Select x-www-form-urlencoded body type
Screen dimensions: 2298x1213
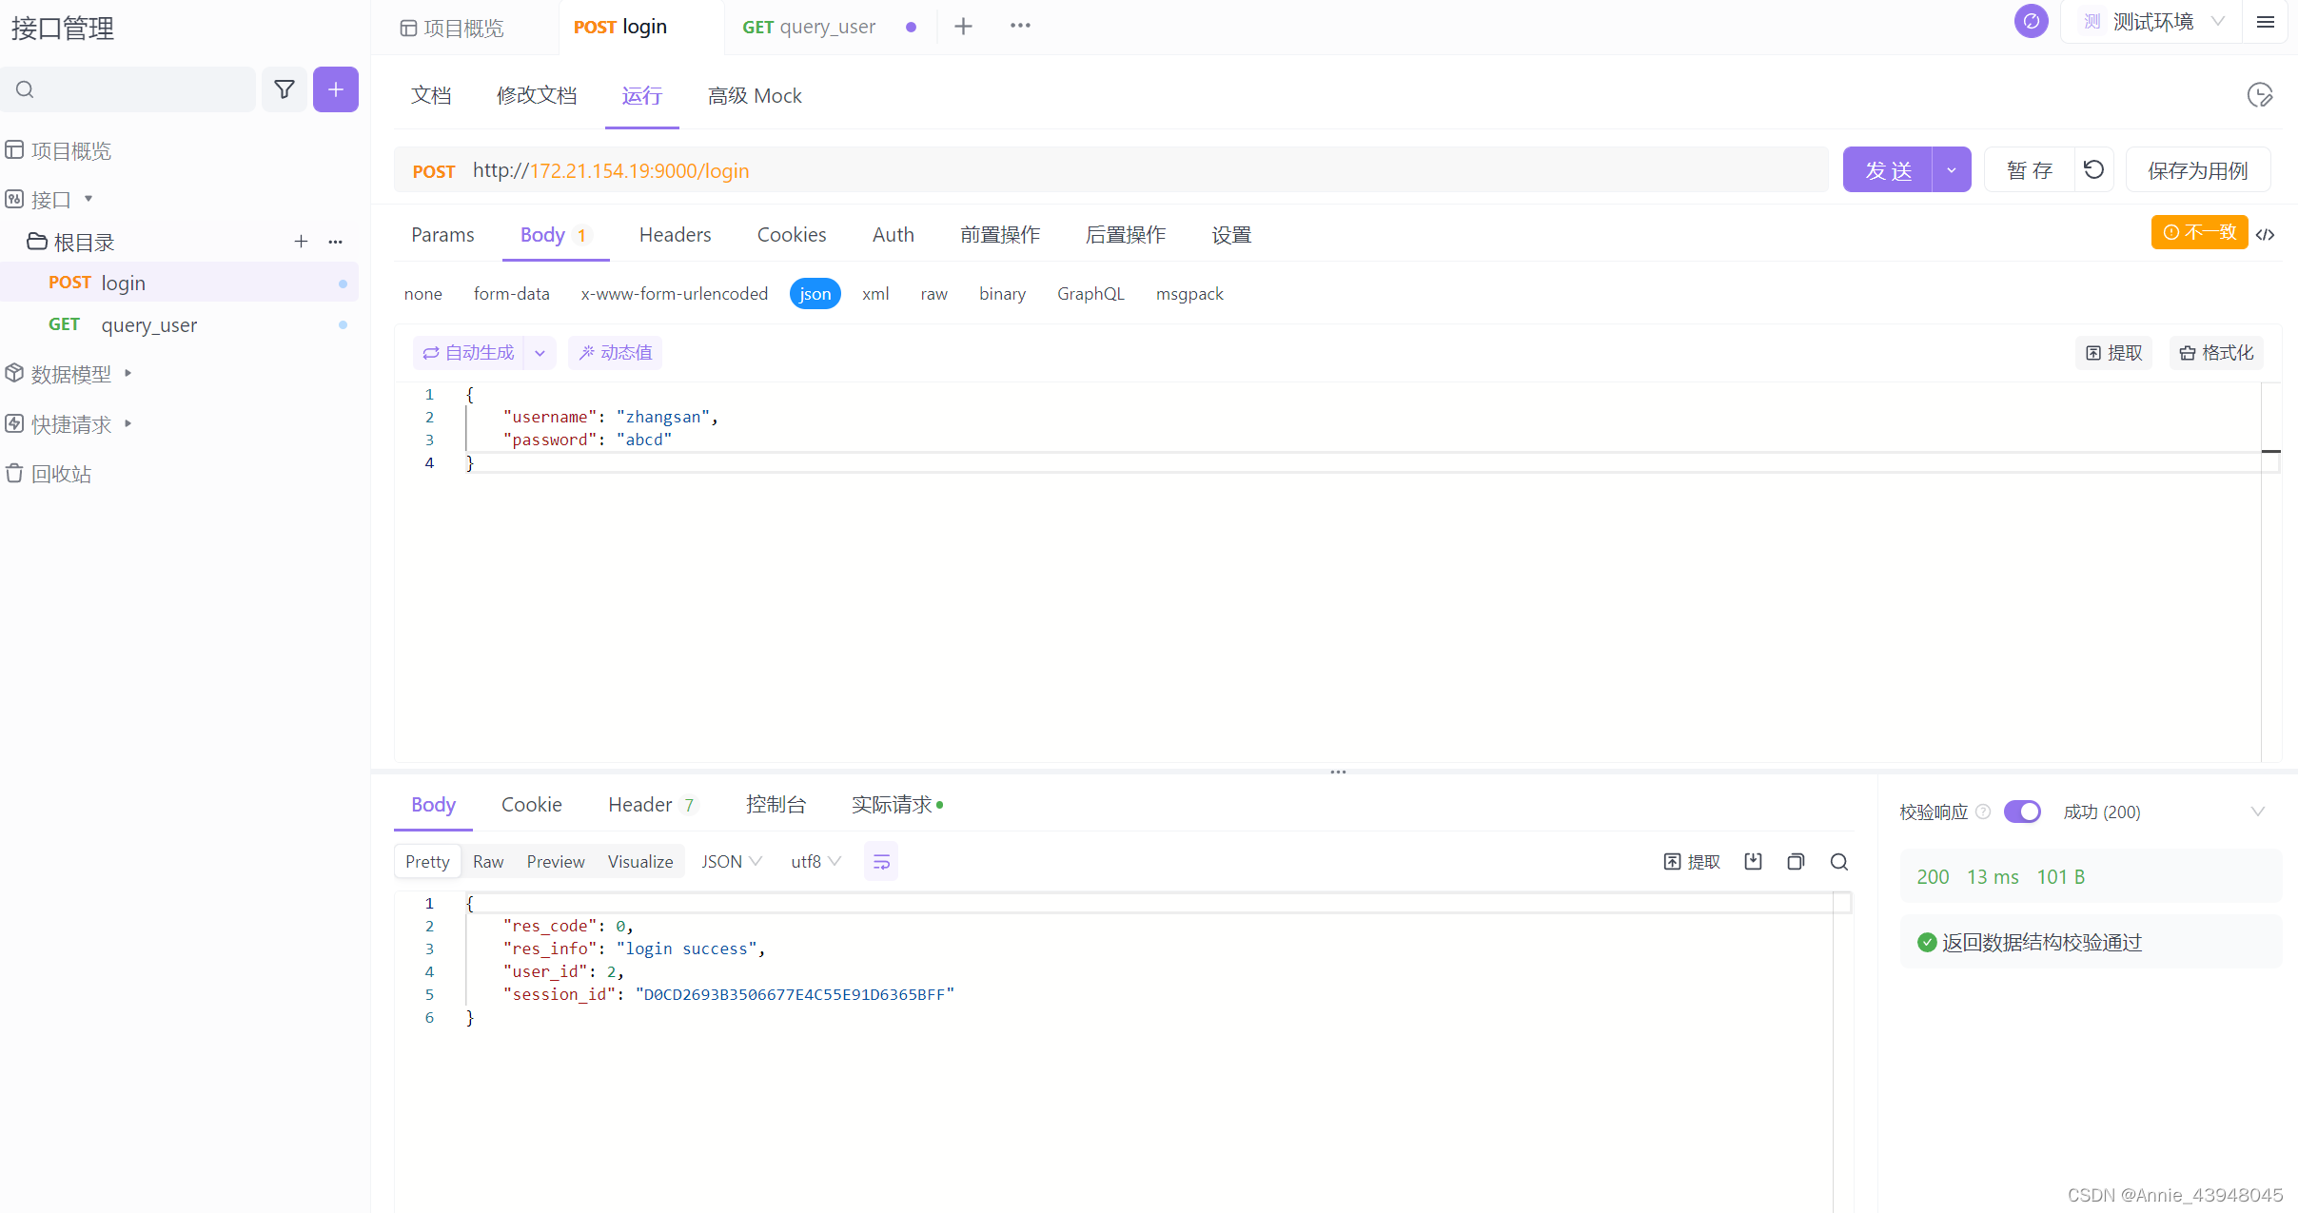pos(674,294)
